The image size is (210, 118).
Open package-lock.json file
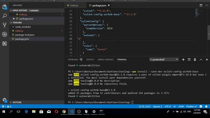[37, 35]
